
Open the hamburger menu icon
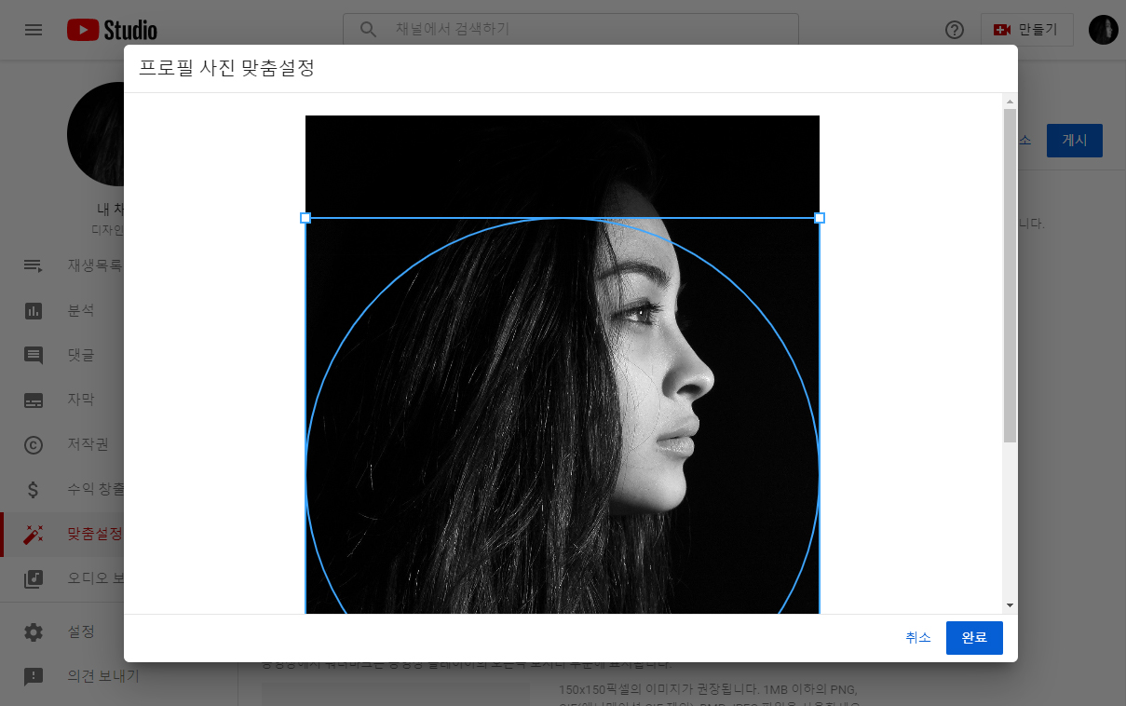pyautogui.click(x=34, y=30)
